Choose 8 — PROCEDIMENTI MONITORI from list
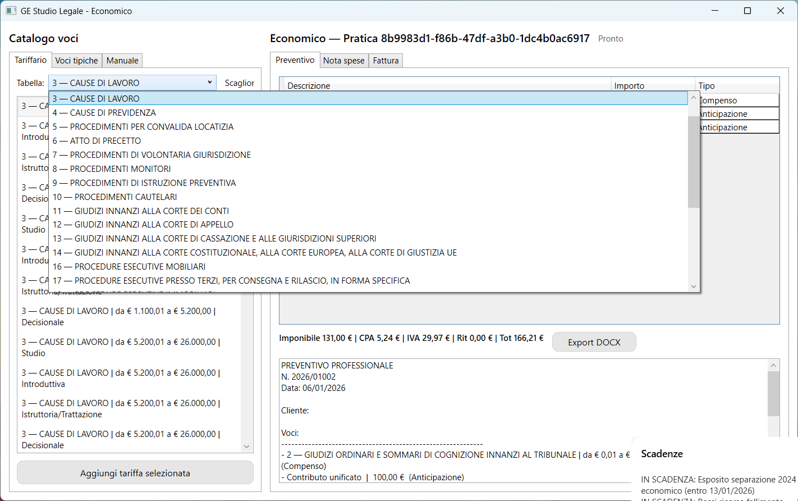The height and width of the screenshot is (501, 798). pos(112,168)
